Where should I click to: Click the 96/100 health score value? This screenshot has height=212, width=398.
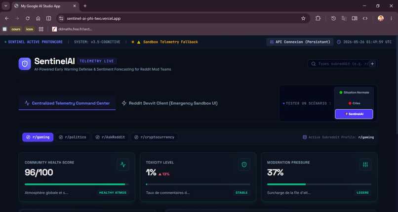click(39, 172)
